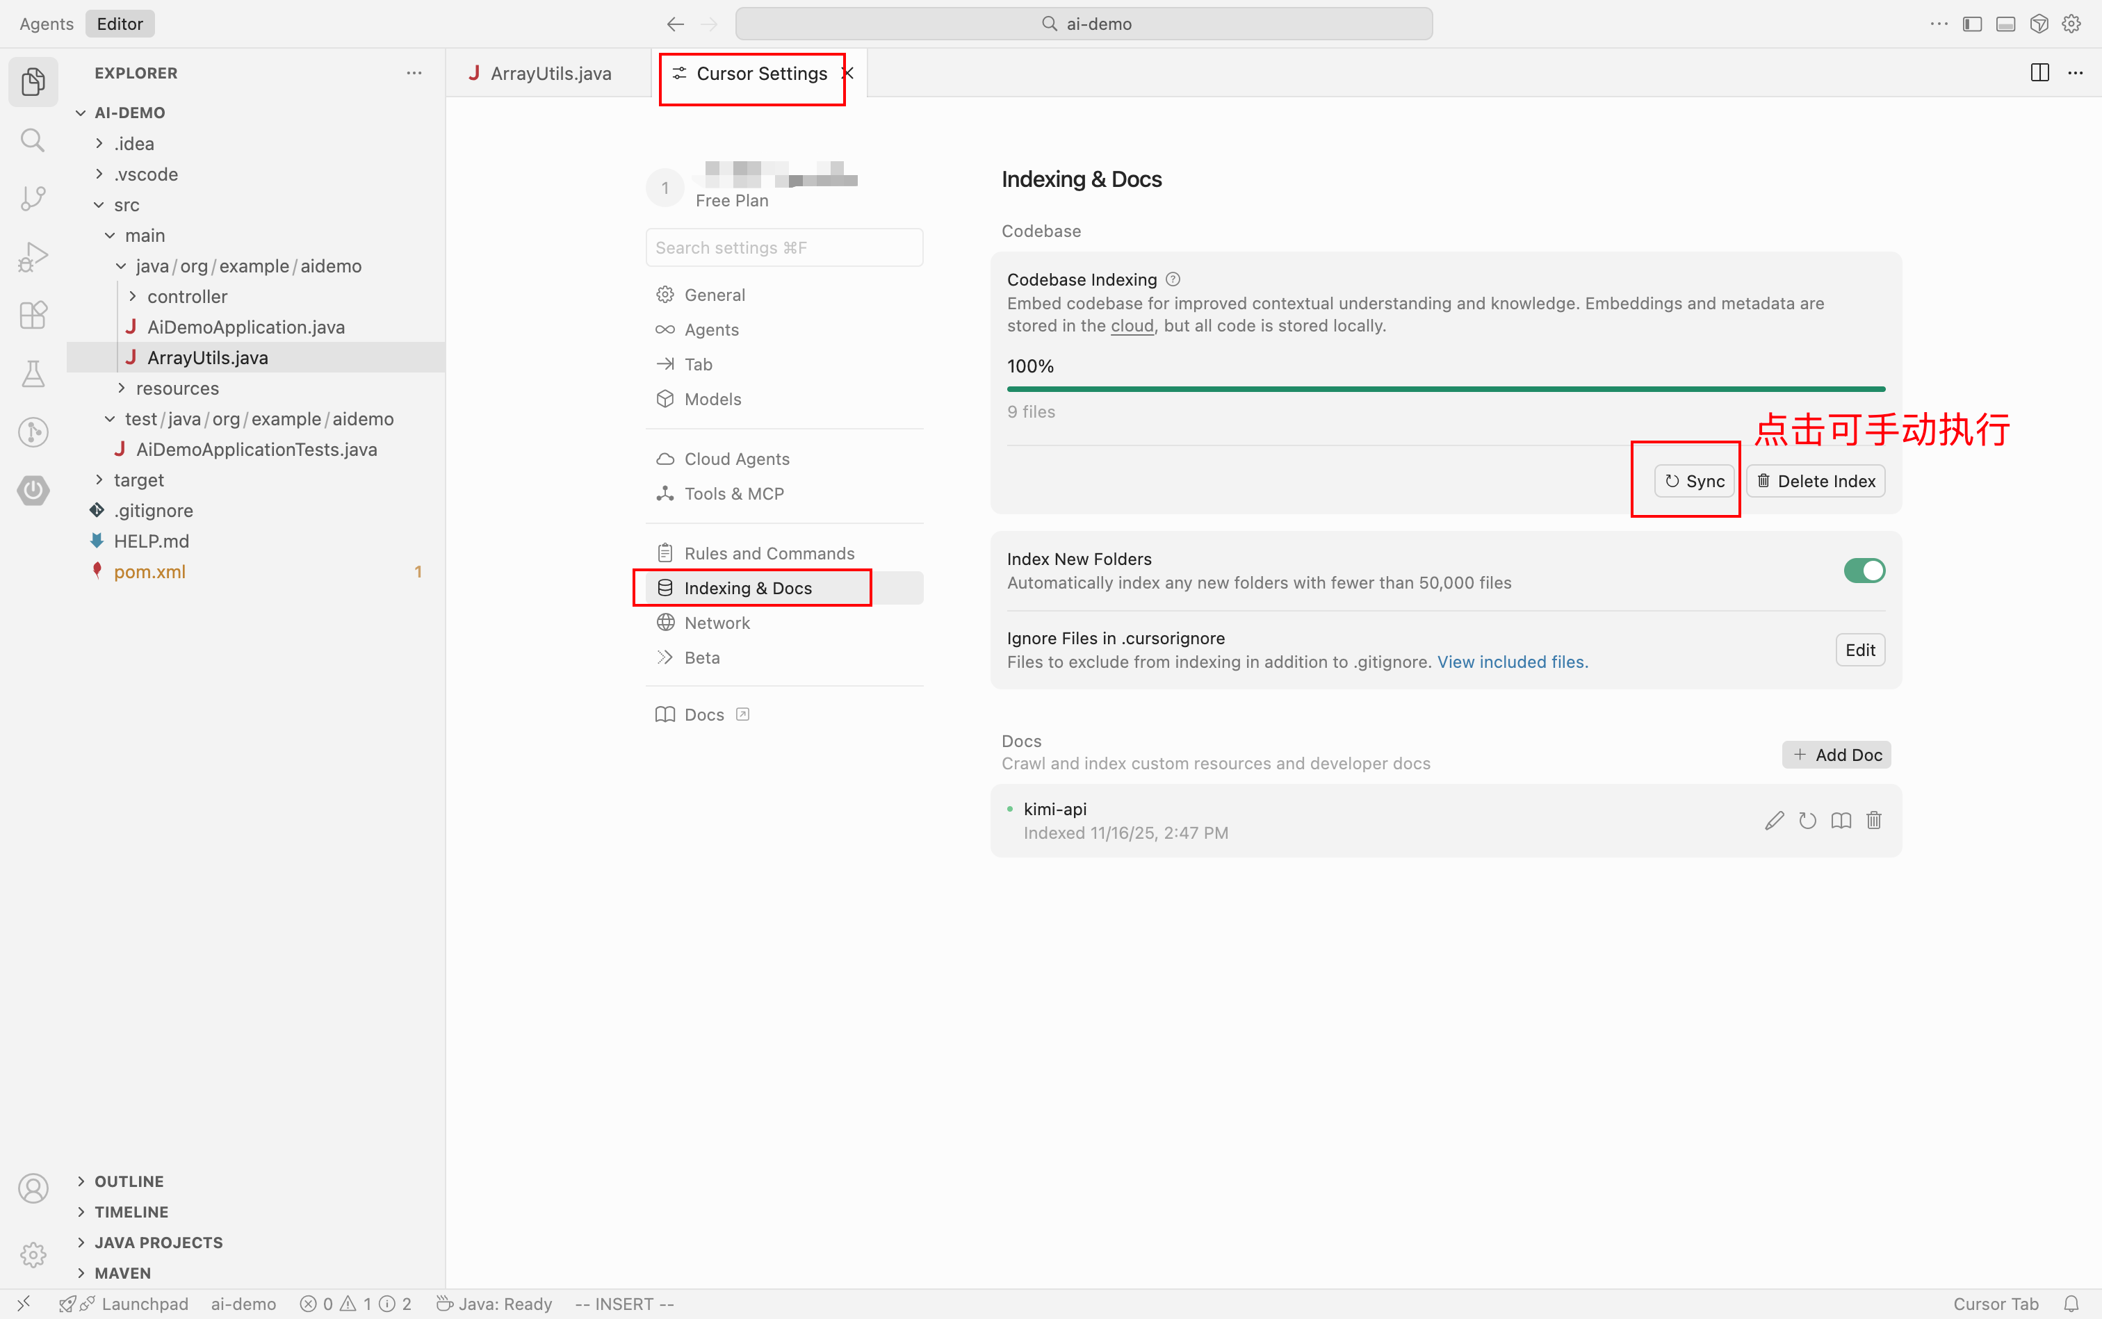This screenshot has width=2102, height=1319.
Task: Switch to Agents mode toggle
Action: (47, 24)
